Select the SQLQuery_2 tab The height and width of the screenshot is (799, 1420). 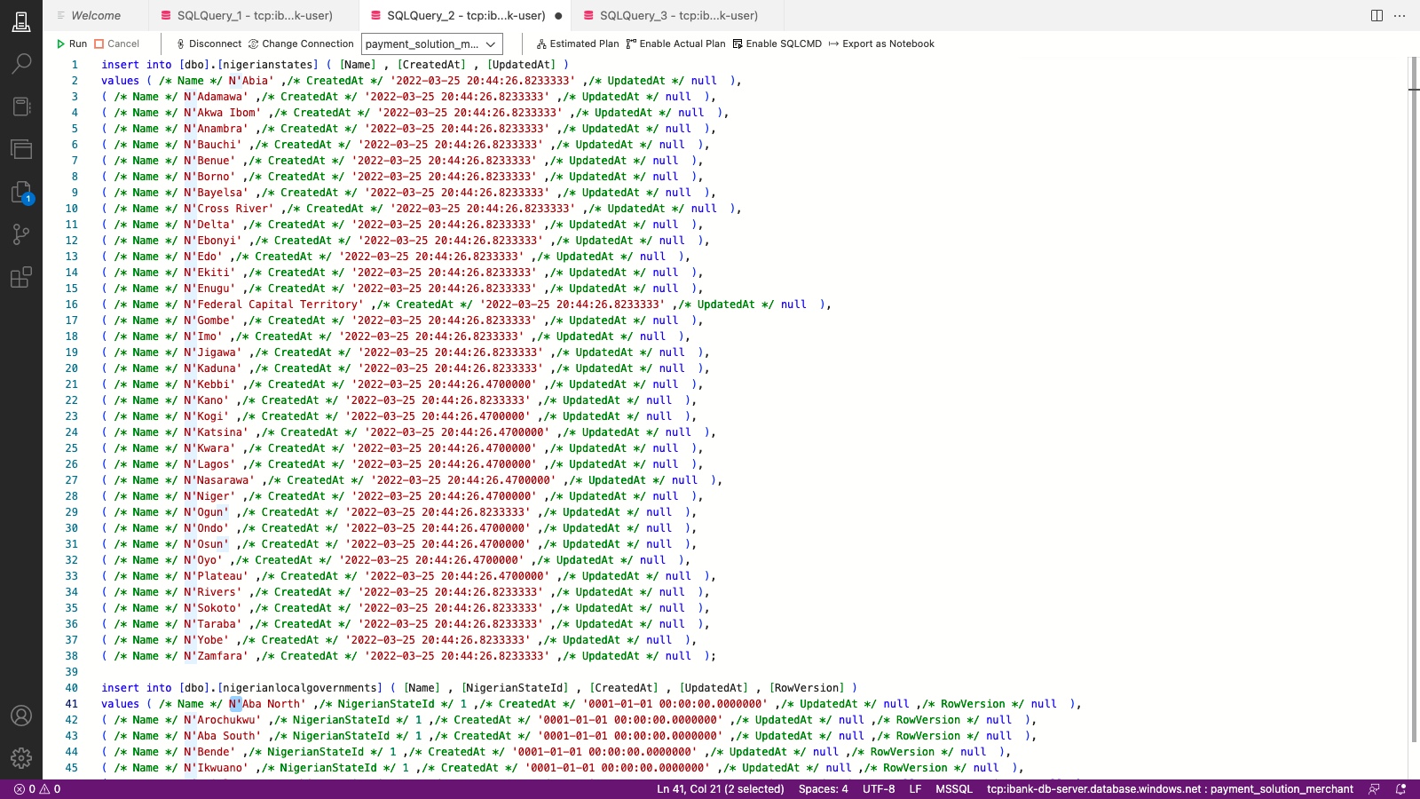[x=465, y=15]
